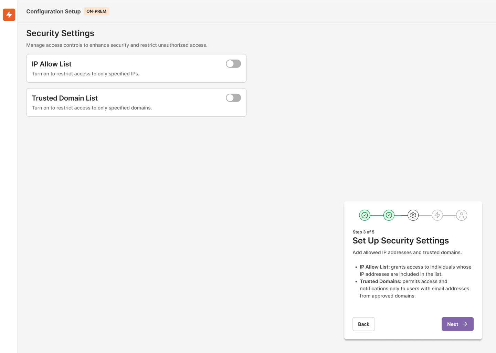
Task: Click the IP Allow List card title
Action: coord(51,64)
